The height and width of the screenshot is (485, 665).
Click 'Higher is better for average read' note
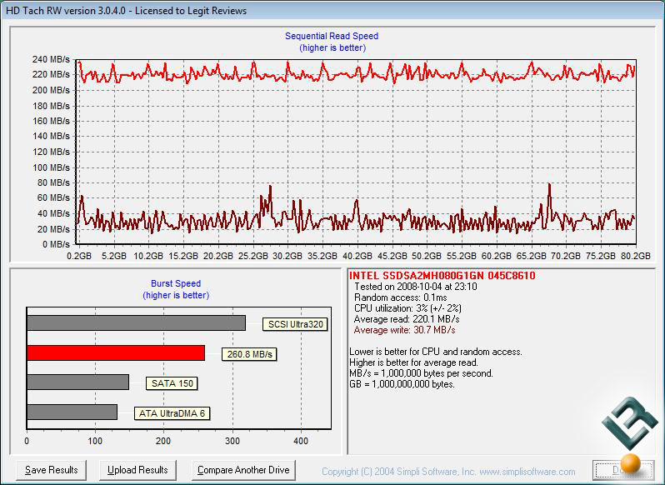coord(414,362)
